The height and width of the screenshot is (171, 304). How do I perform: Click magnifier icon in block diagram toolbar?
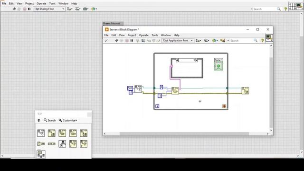click(256, 40)
